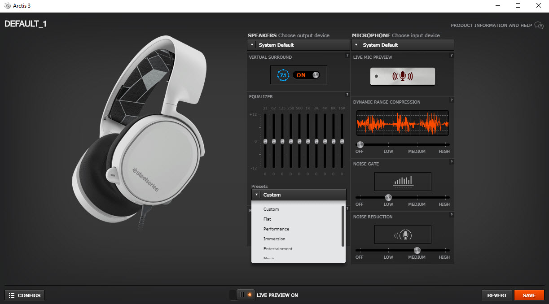Click MEDIUM label under Noise Gate
The height and width of the screenshot is (304, 549).
coord(417,204)
